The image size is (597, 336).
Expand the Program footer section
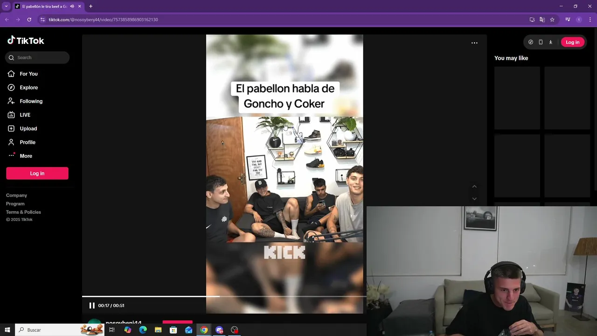(15, 203)
